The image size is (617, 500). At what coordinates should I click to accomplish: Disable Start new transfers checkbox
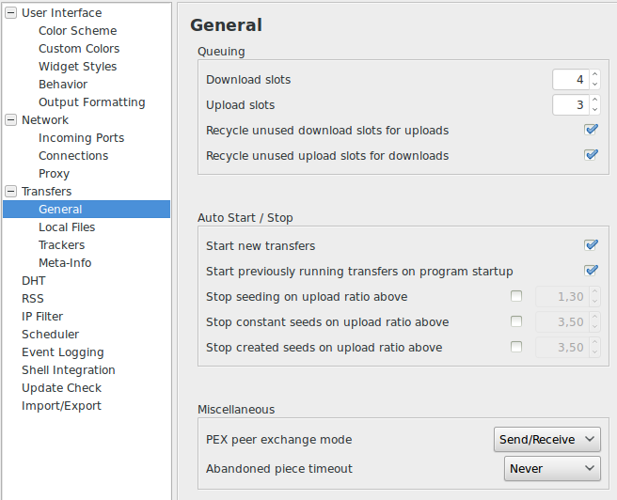point(592,245)
